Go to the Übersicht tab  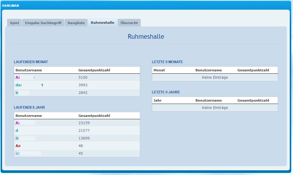click(129, 23)
